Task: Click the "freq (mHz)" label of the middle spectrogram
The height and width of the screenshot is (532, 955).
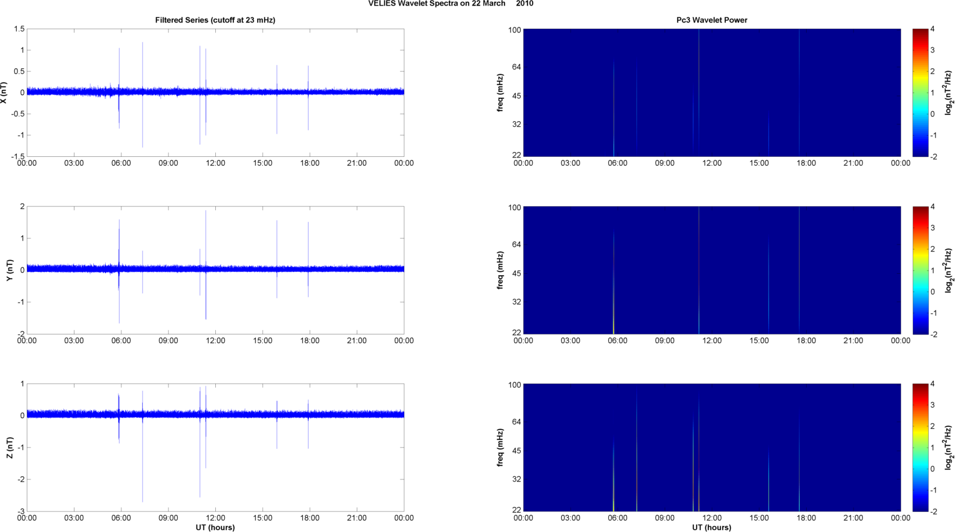Action: coord(500,270)
